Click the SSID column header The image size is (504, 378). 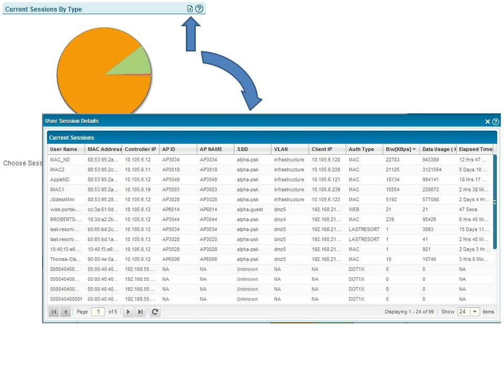click(243, 149)
